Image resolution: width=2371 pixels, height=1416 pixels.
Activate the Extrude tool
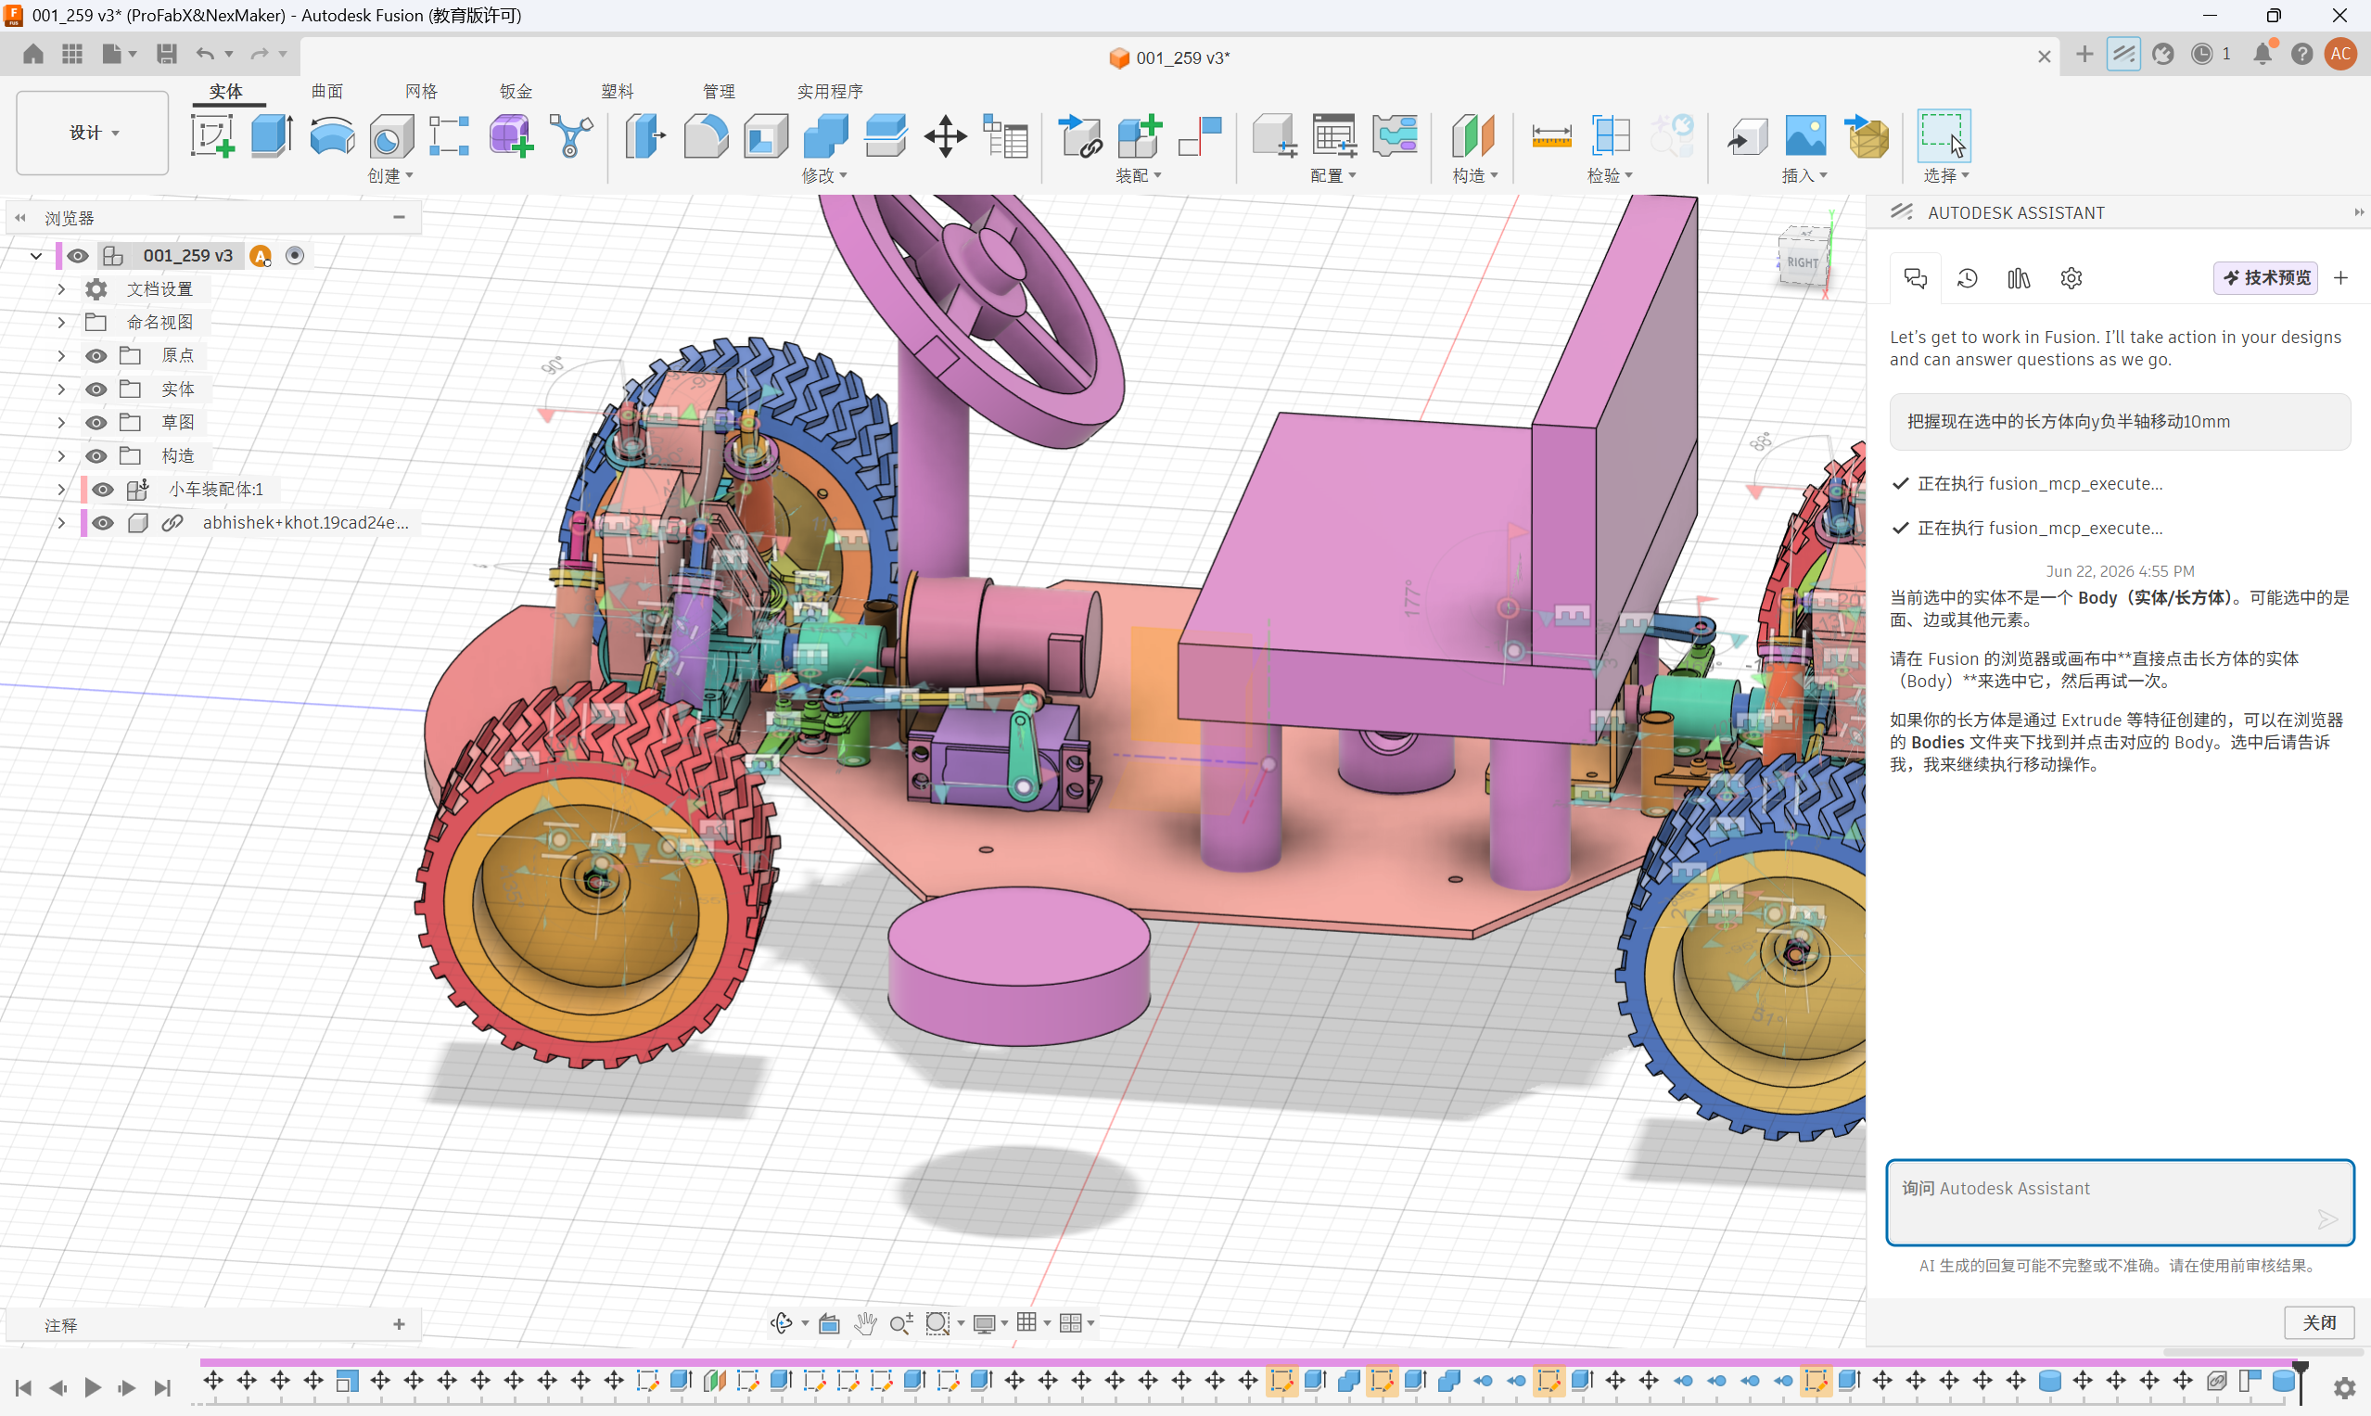(x=271, y=135)
